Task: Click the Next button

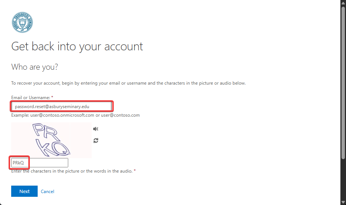Action: pyautogui.click(x=24, y=191)
